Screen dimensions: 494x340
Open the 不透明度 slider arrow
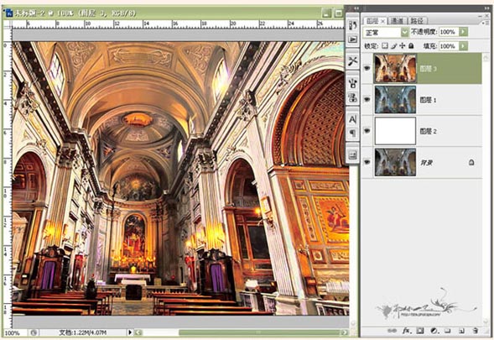463,32
